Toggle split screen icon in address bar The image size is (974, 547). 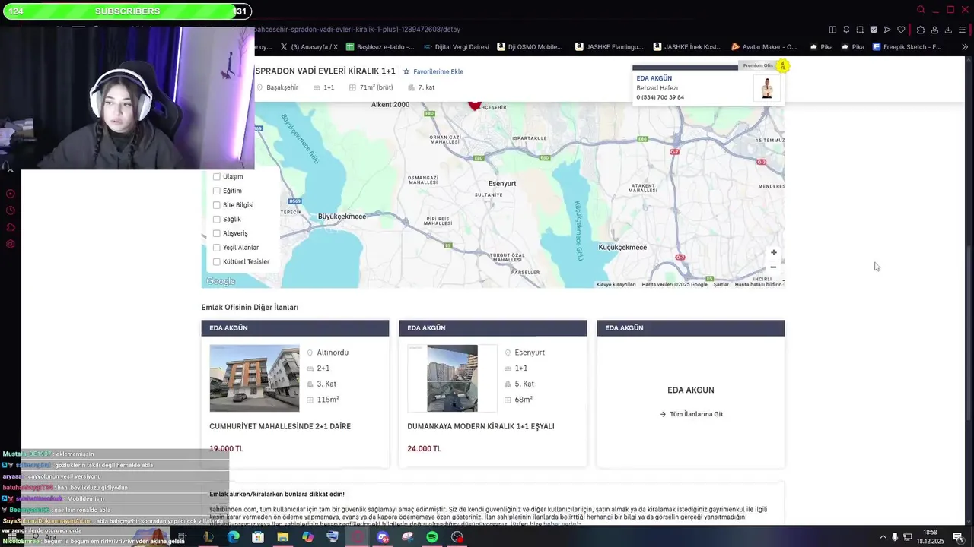click(x=832, y=30)
